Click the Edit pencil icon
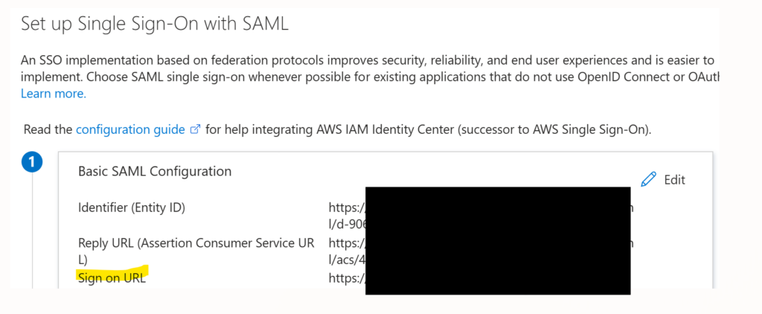The width and height of the screenshot is (762, 314). tap(649, 179)
